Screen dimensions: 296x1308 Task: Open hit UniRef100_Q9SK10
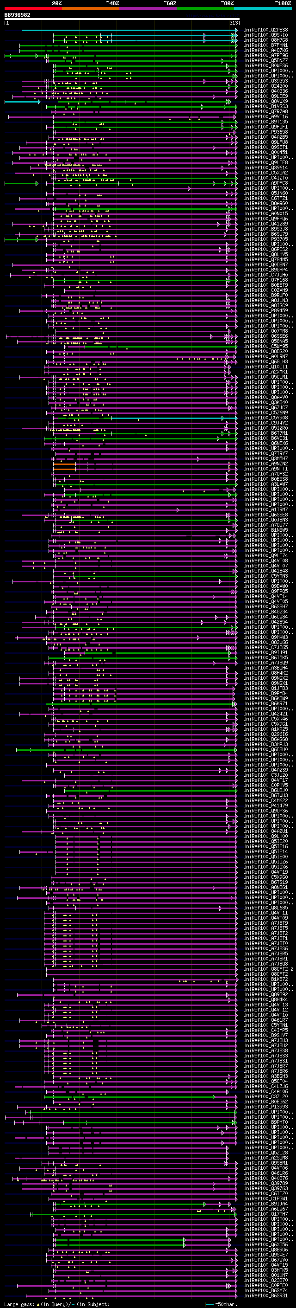tap(265, 35)
